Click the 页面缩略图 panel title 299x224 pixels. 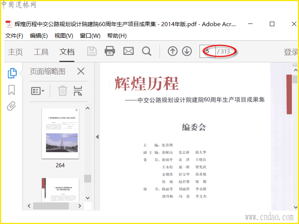[47, 71]
